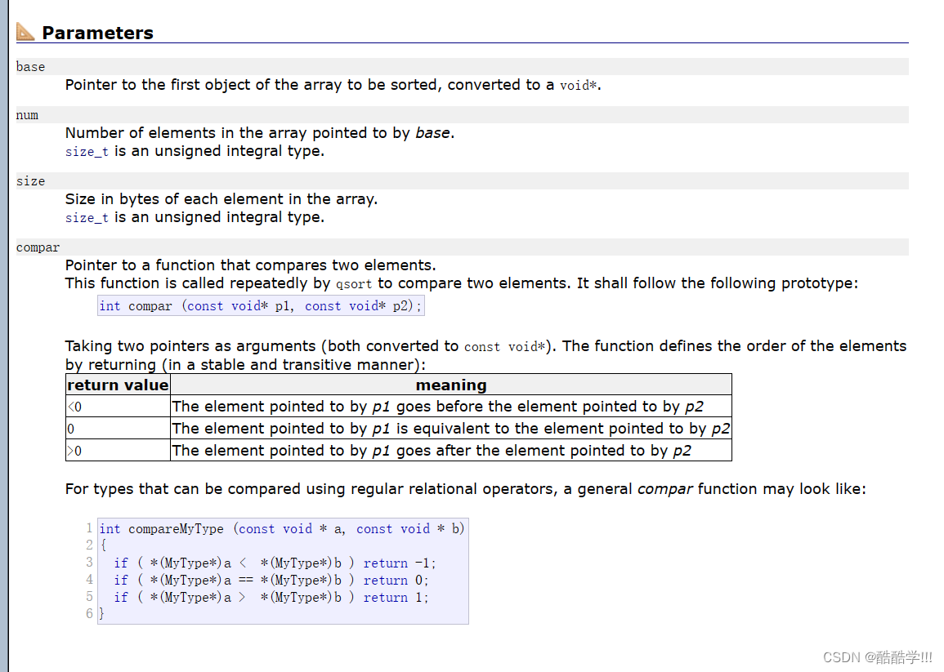Click the 'Taking two pointers as arguments' sentence
Viewport: 944px width, 672px height.
point(485,355)
